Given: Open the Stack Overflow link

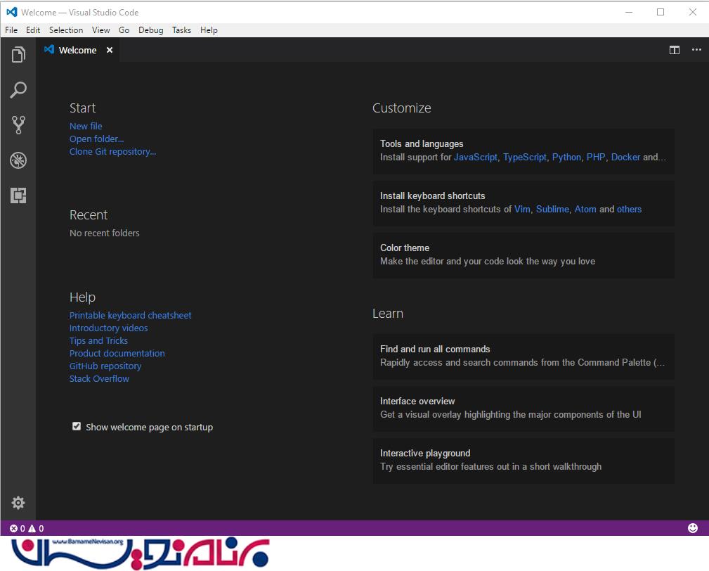Looking at the screenshot, I should [99, 379].
